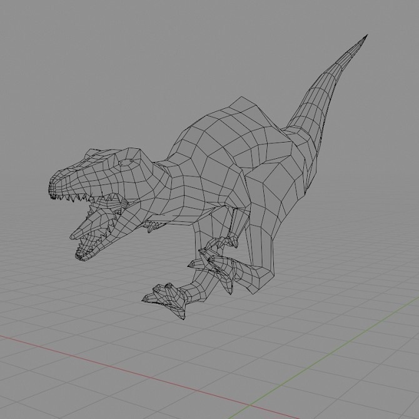
Task: Click the dinosaur's front clawed foot
Action: point(164,301)
